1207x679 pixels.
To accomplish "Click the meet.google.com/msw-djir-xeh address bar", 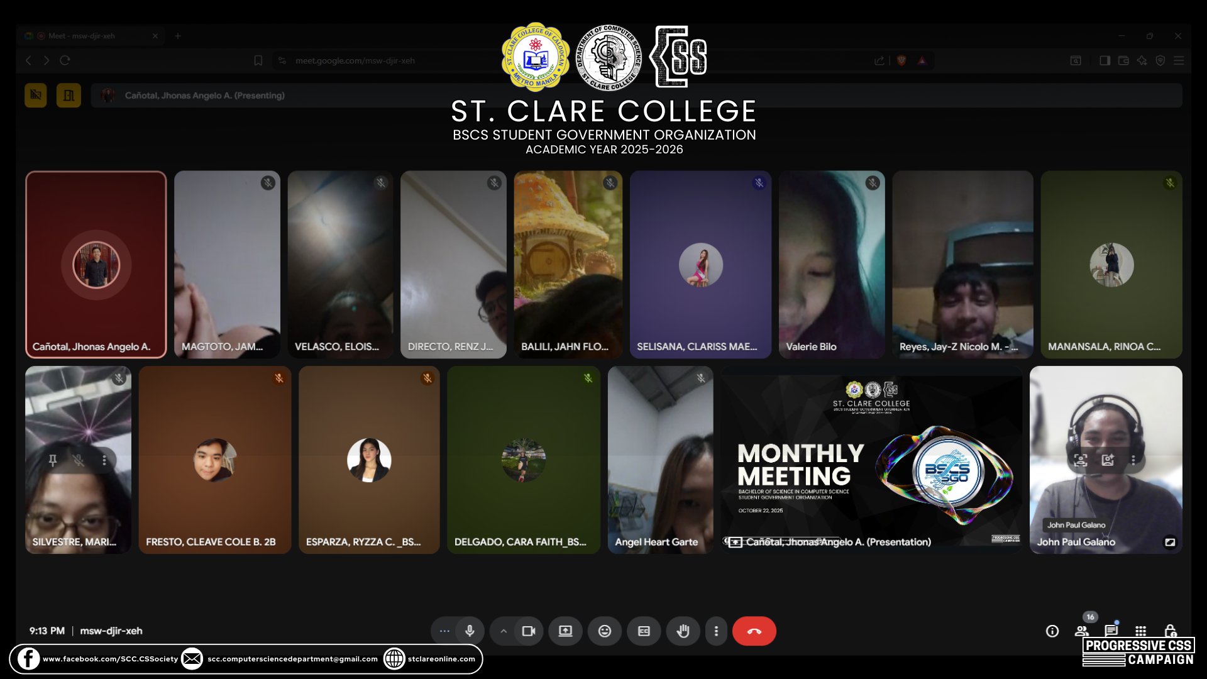I will [355, 60].
